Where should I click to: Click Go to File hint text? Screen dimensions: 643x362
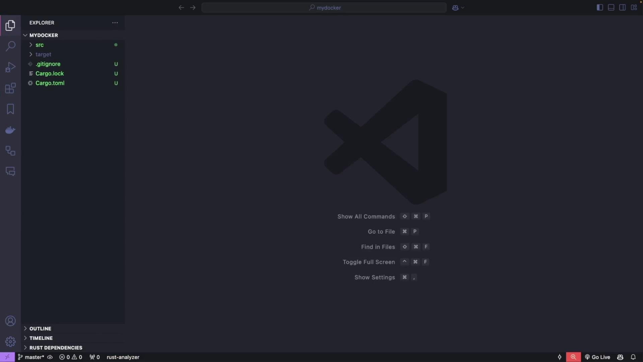click(x=381, y=232)
